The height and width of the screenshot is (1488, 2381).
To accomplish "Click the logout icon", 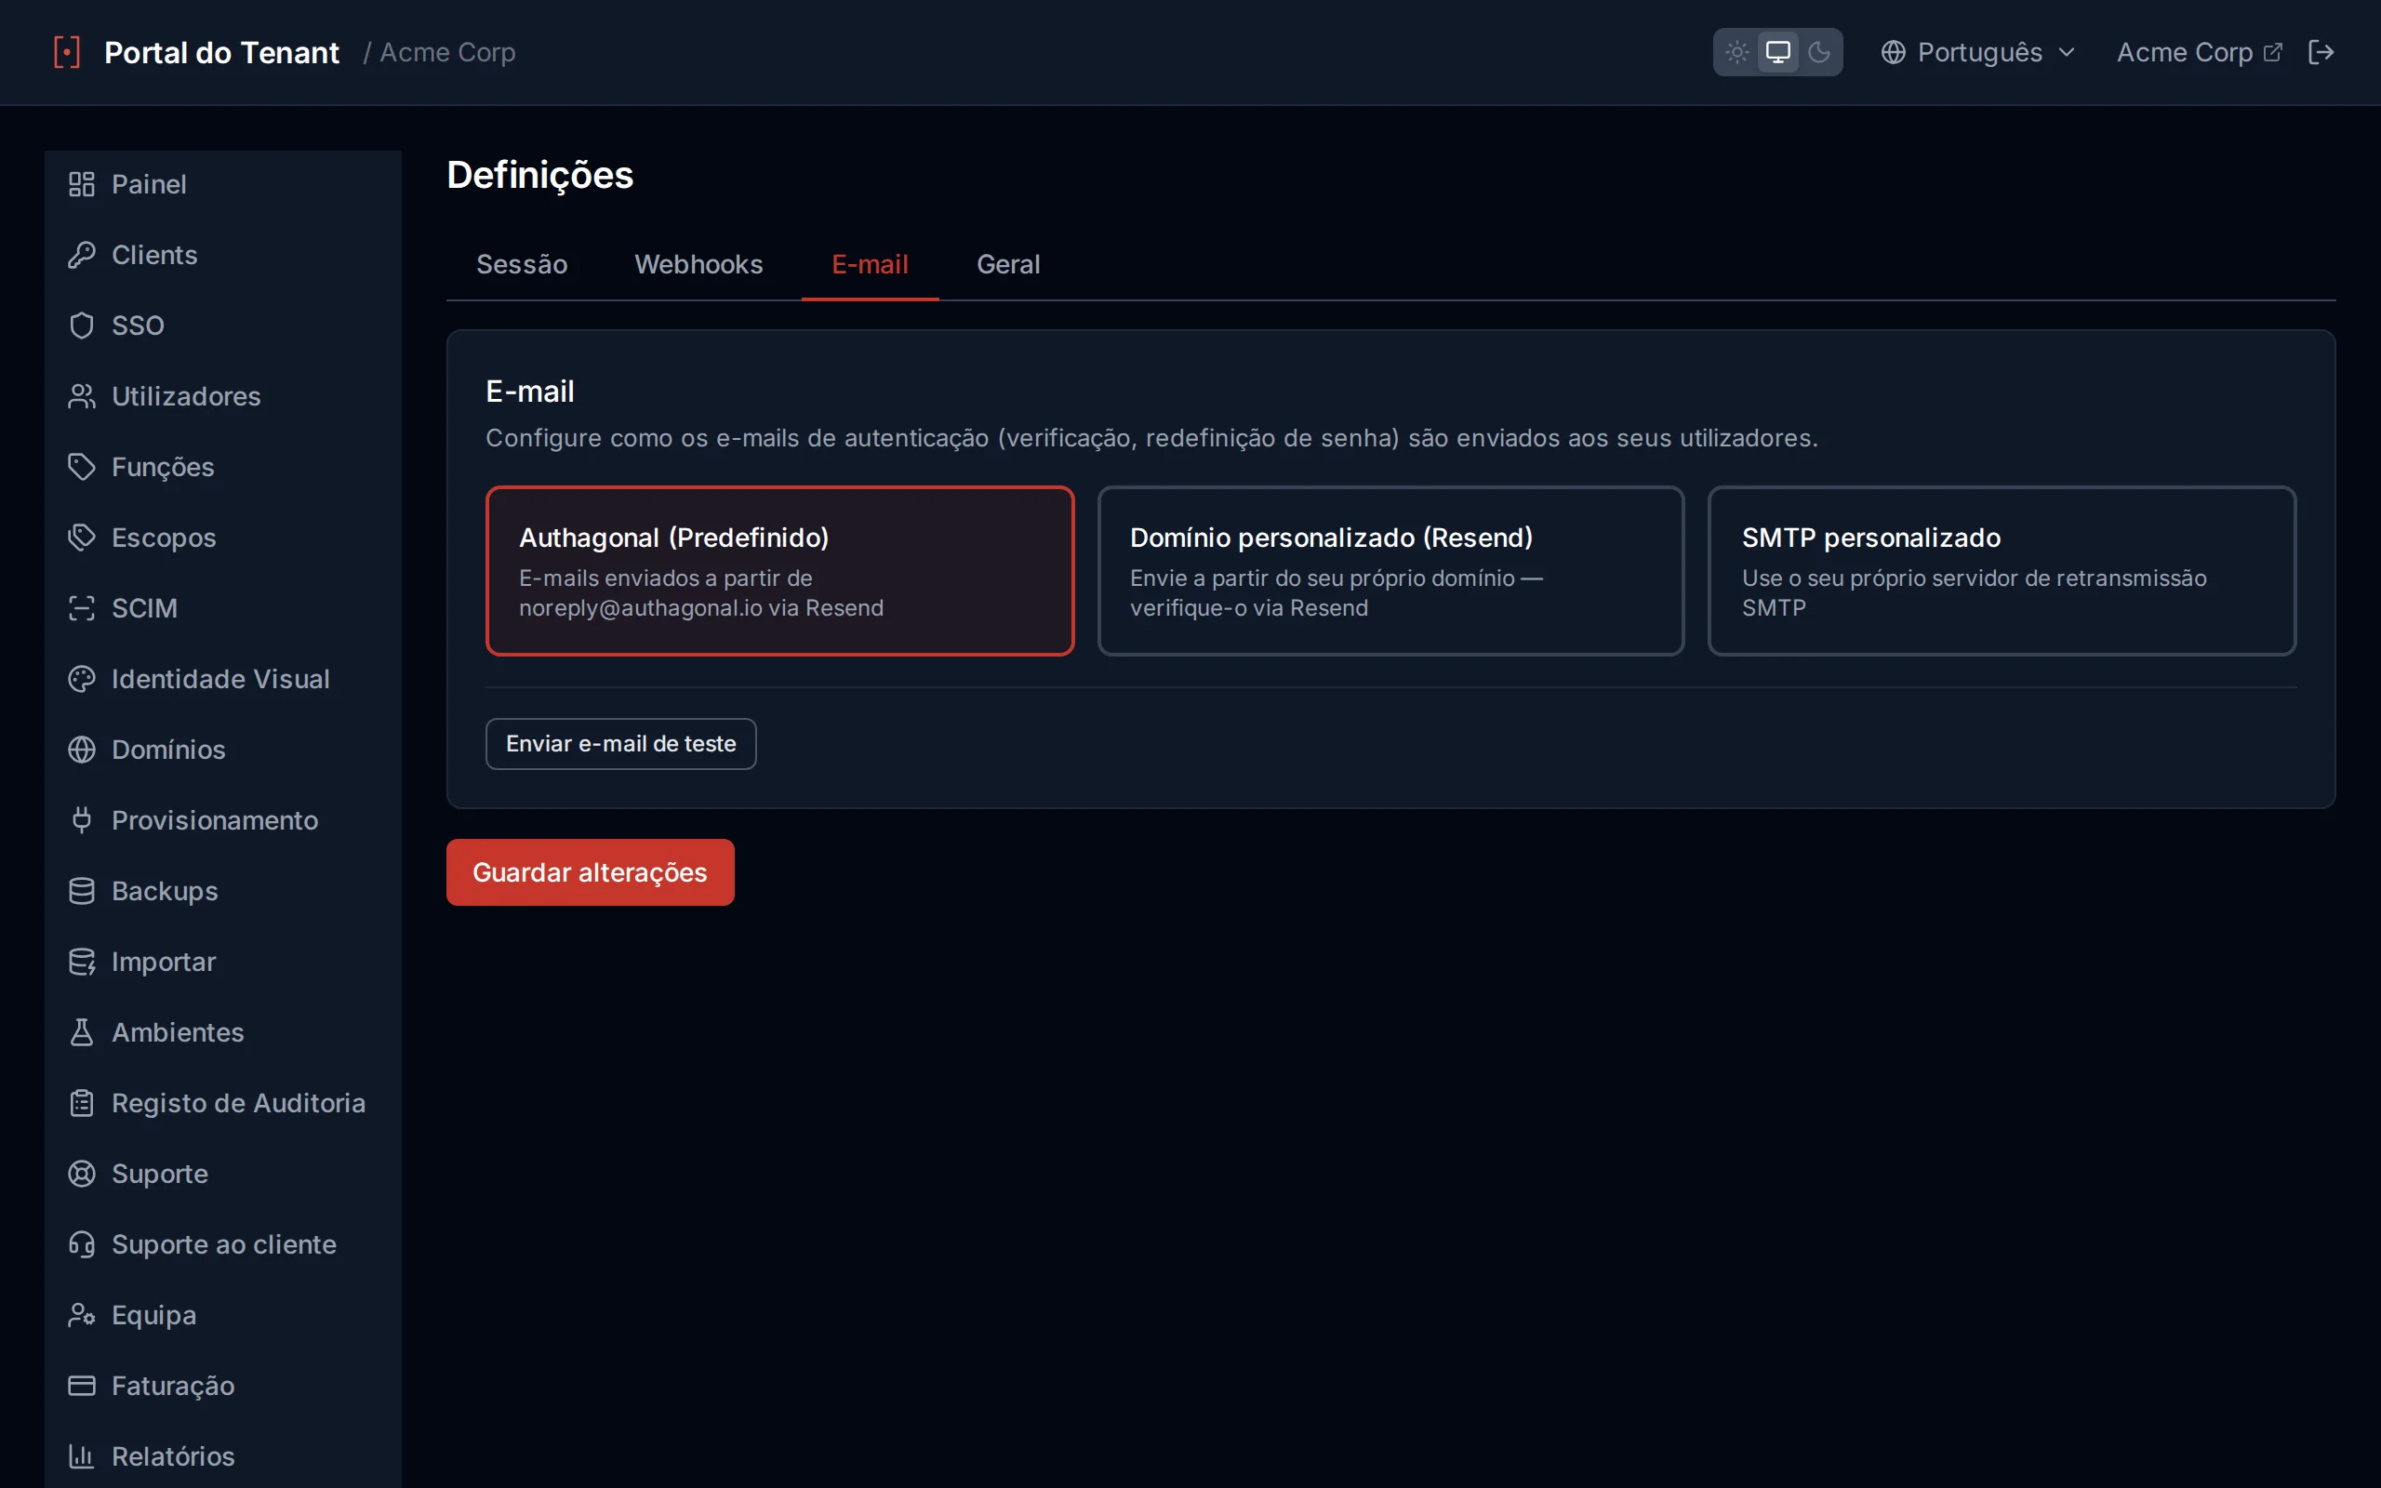I will [2321, 52].
